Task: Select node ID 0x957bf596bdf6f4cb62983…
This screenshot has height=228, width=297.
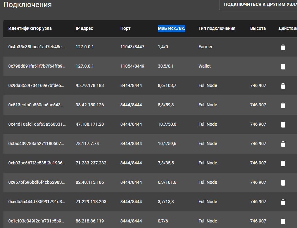Action: coord(36,182)
